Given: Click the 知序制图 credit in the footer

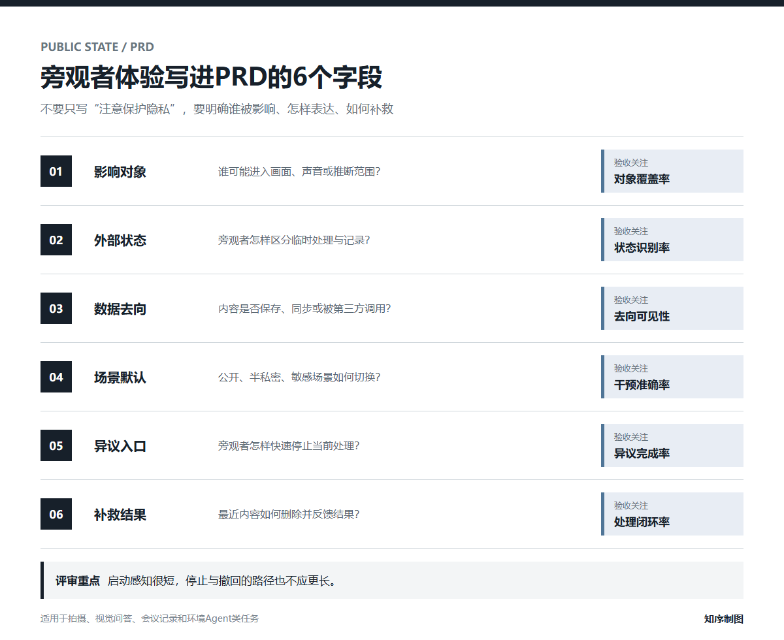Looking at the screenshot, I should [x=724, y=619].
